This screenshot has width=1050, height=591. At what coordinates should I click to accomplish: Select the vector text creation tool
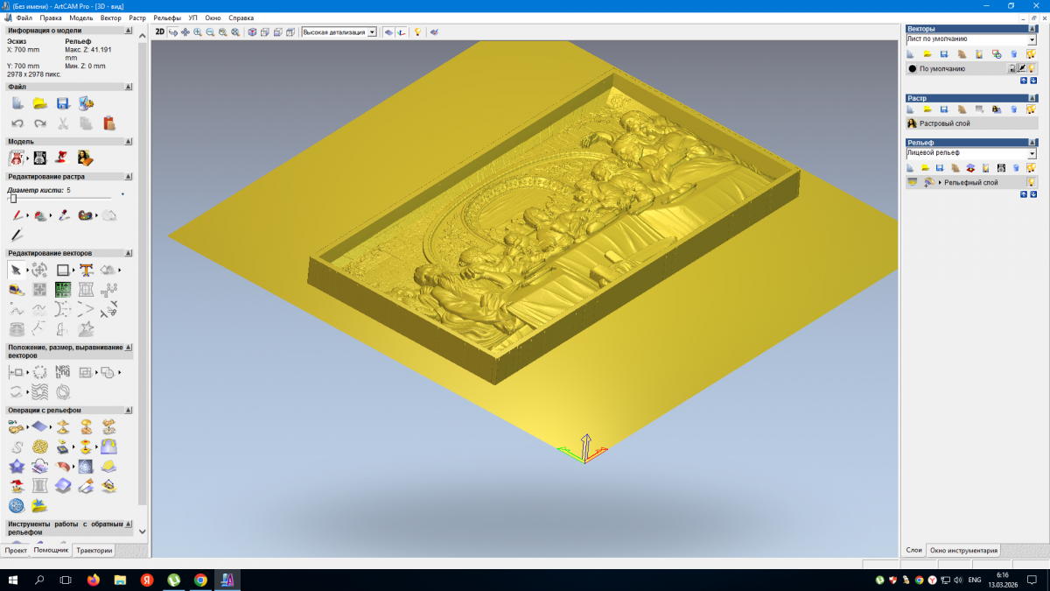[x=86, y=270]
